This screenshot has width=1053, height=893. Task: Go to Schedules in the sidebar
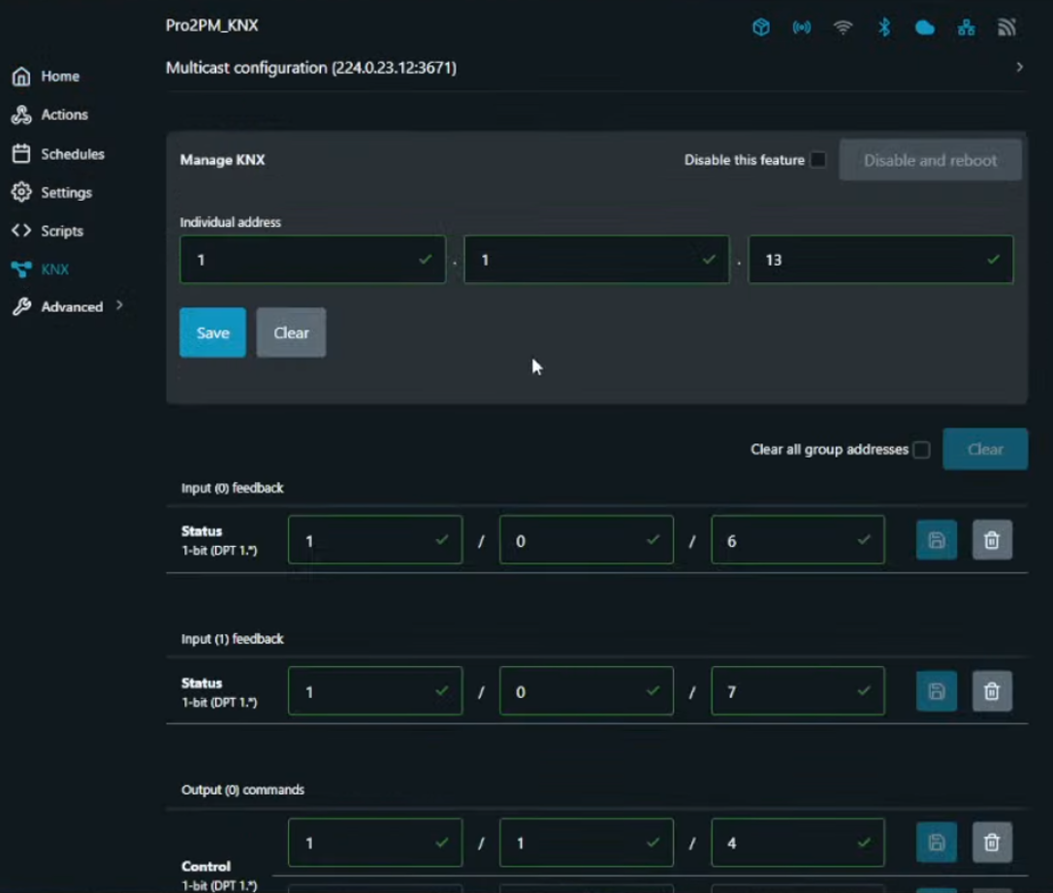coord(72,154)
